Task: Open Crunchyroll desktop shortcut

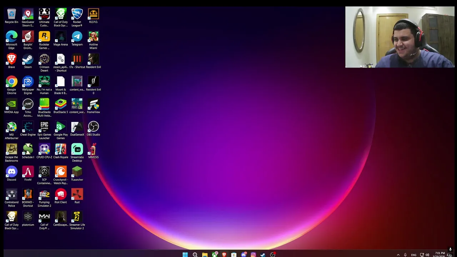Action: 61,176
